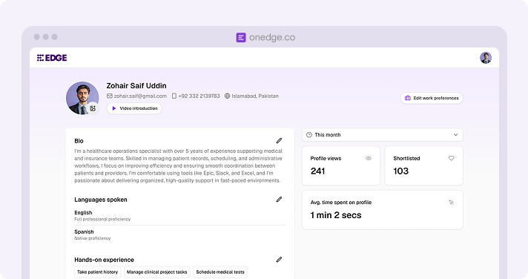Click the EDGE logo in header
Viewport: 528px width, 279px height.
pos(52,58)
